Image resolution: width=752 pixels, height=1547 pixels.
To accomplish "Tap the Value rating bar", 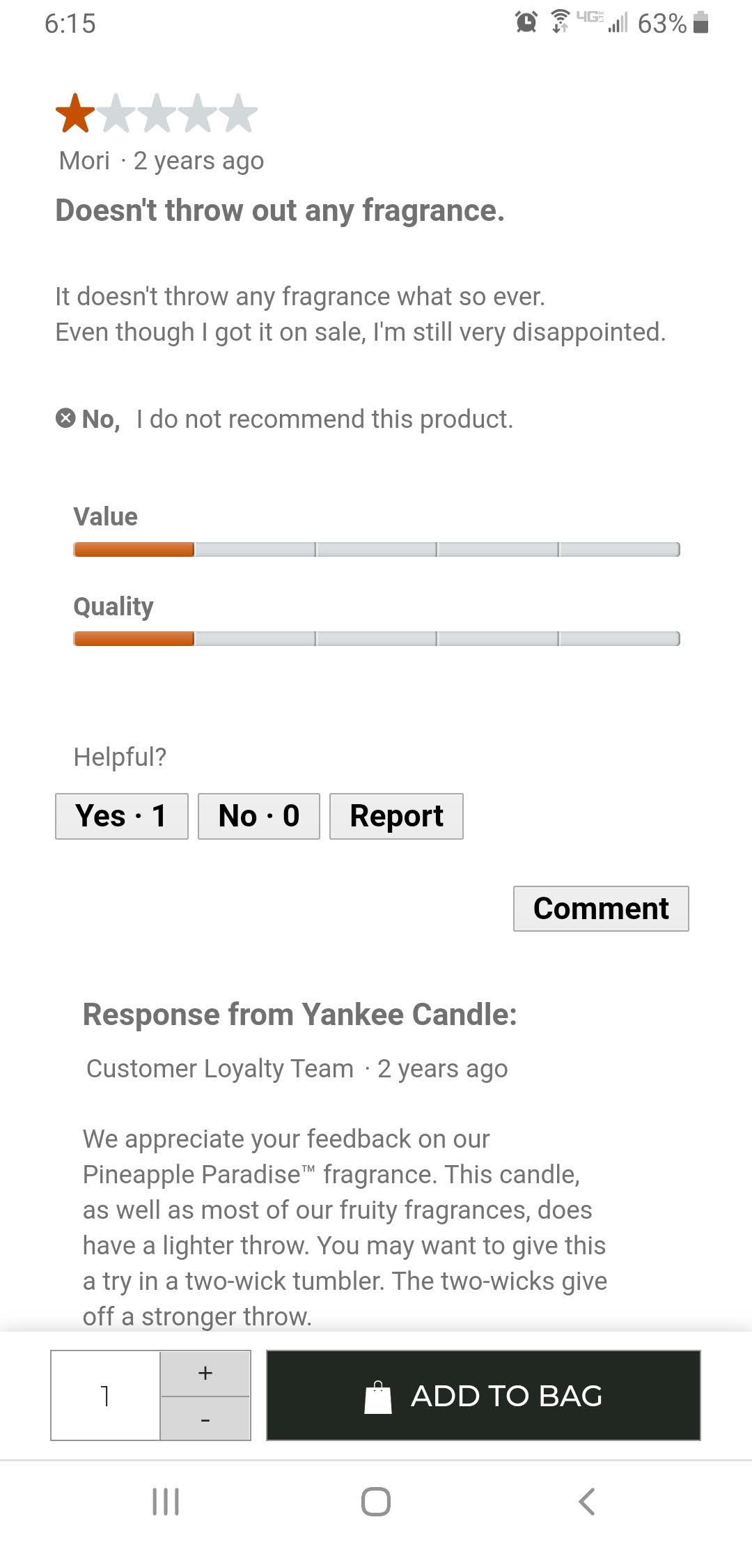I will point(376,550).
